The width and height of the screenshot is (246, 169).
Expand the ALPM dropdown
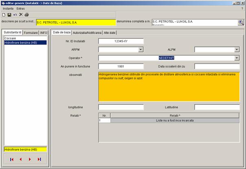[x=237, y=50]
